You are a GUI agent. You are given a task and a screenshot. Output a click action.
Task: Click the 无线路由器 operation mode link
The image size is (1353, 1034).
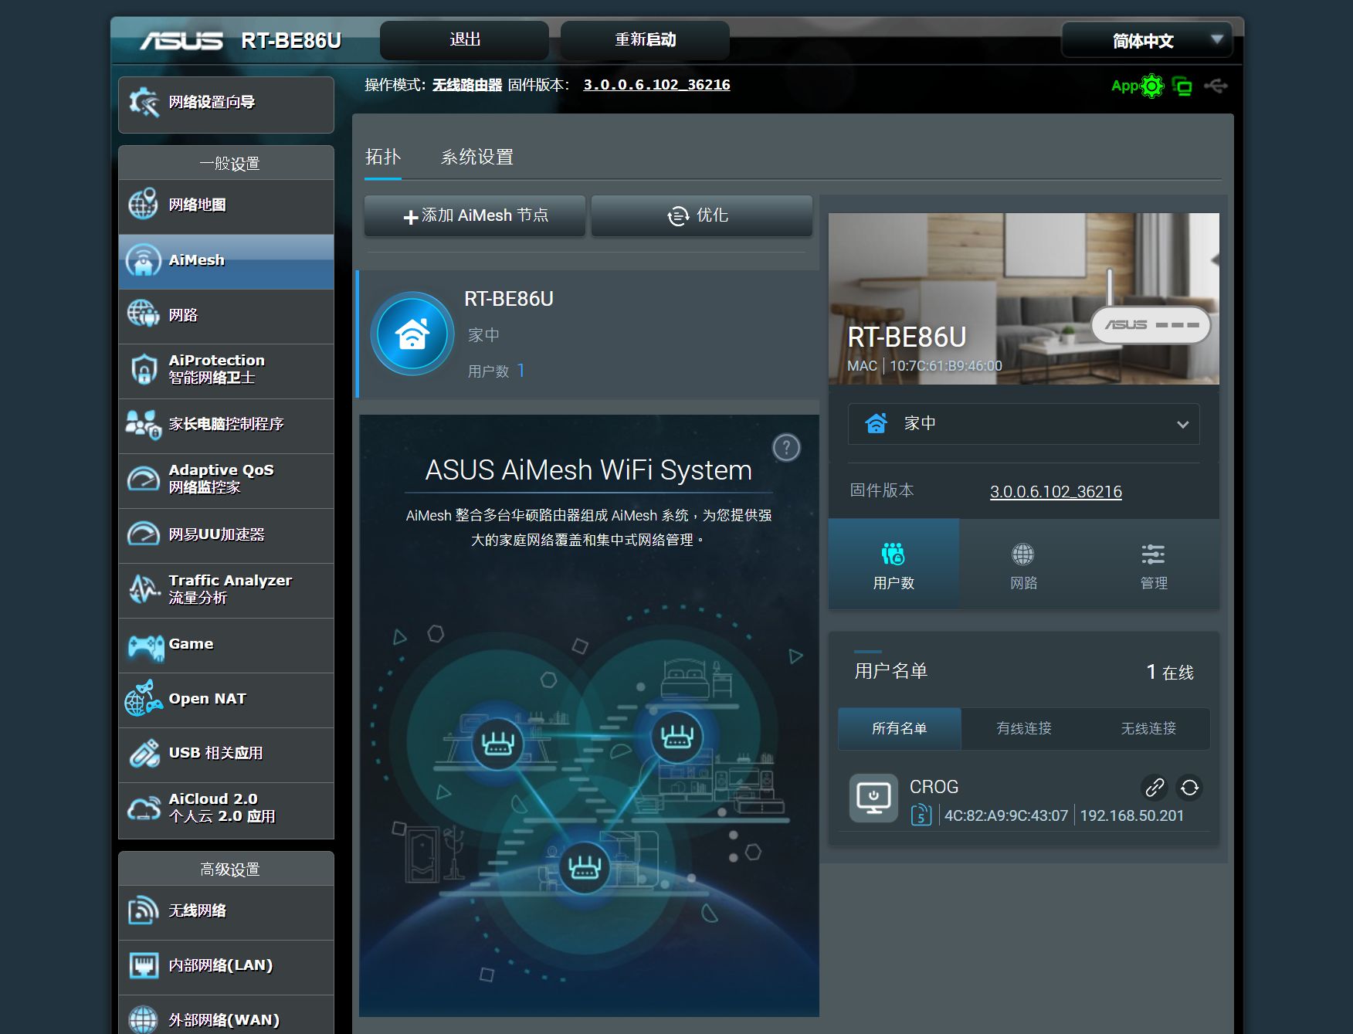pos(467,85)
